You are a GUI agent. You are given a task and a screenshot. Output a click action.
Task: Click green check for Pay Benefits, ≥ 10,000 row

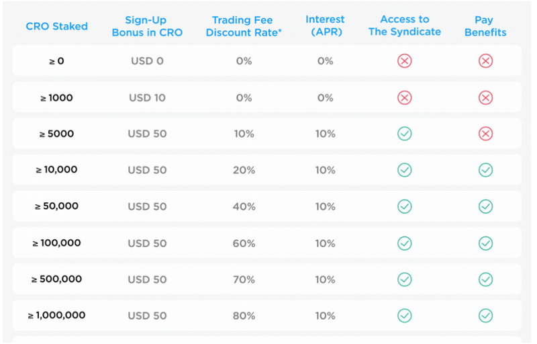(x=485, y=171)
